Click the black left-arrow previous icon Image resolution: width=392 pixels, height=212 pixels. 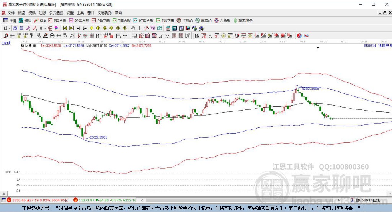coord(78,28)
